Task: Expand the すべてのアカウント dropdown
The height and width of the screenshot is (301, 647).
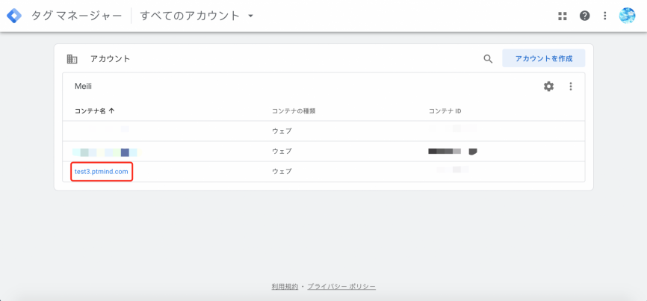Action: (x=196, y=16)
